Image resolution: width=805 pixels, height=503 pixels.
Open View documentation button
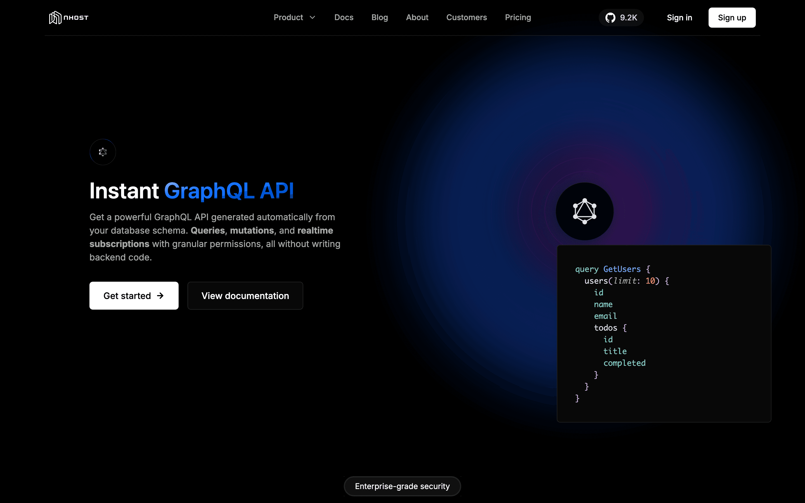point(245,296)
